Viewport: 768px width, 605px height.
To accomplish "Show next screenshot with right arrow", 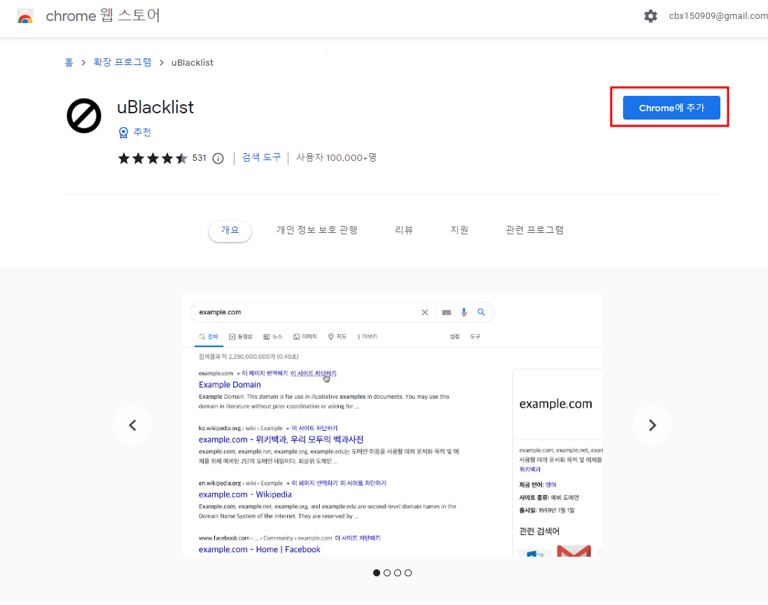I will [x=652, y=425].
